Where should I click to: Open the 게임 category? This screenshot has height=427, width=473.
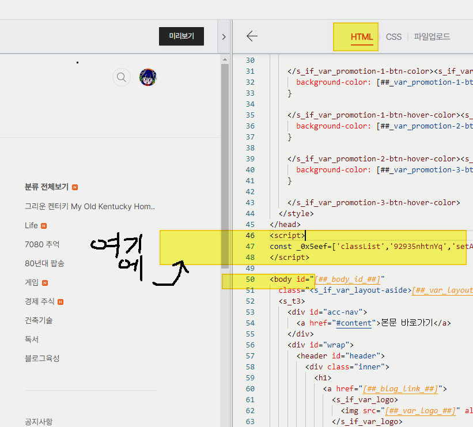pos(32,282)
